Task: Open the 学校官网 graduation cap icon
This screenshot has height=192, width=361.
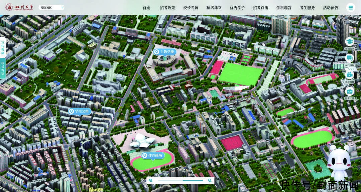Action: coord(350,42)
